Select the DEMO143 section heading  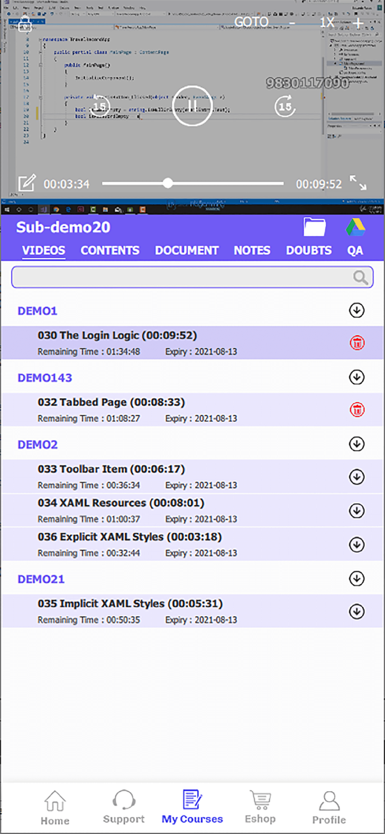[x=45, y=378]
